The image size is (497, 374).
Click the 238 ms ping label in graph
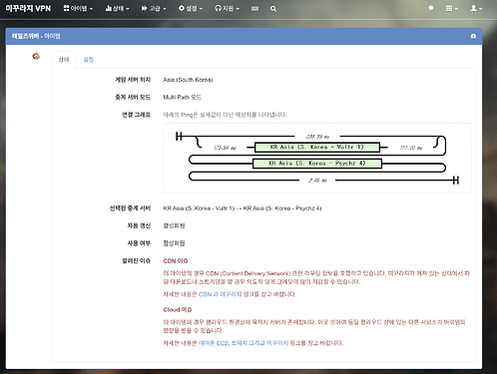point(317,137)
